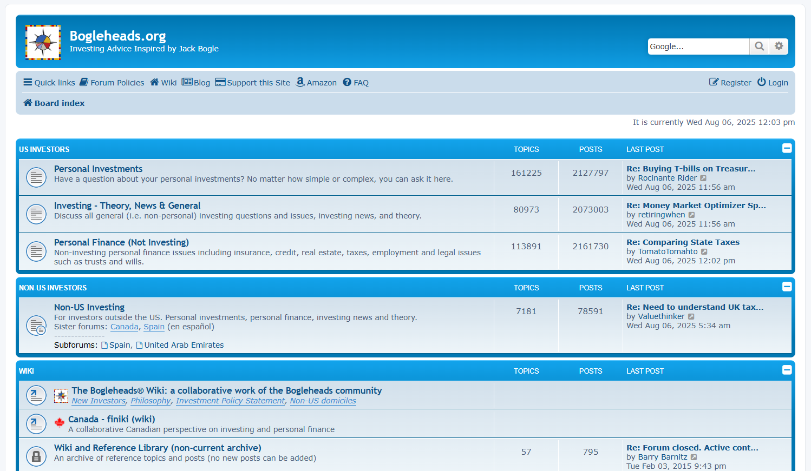Open the Spain sister forum link
Viewport: 811px width, 471px height.
pyautogui.click(x=154, y=327)
